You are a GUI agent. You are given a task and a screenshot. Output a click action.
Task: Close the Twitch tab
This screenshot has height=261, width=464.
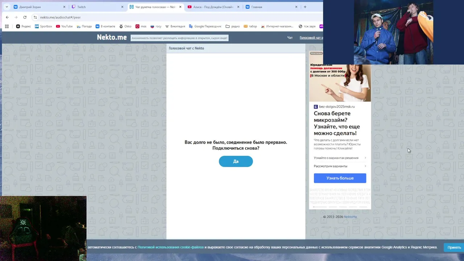coord(122,7)
